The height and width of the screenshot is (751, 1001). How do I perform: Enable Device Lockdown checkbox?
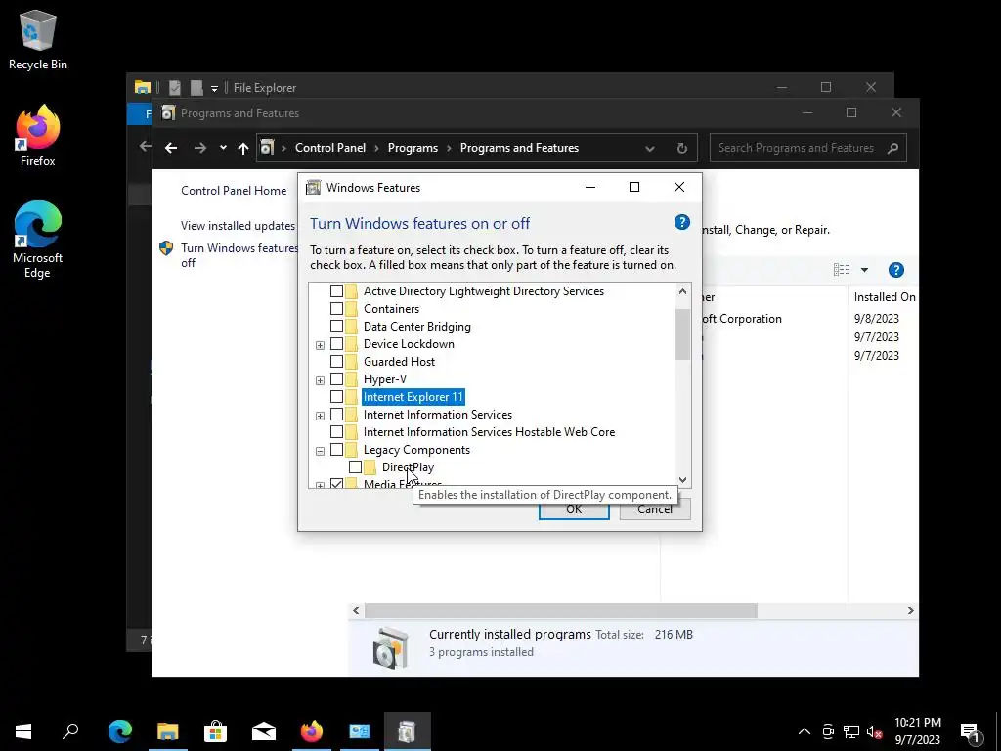[x=336, y=344]
